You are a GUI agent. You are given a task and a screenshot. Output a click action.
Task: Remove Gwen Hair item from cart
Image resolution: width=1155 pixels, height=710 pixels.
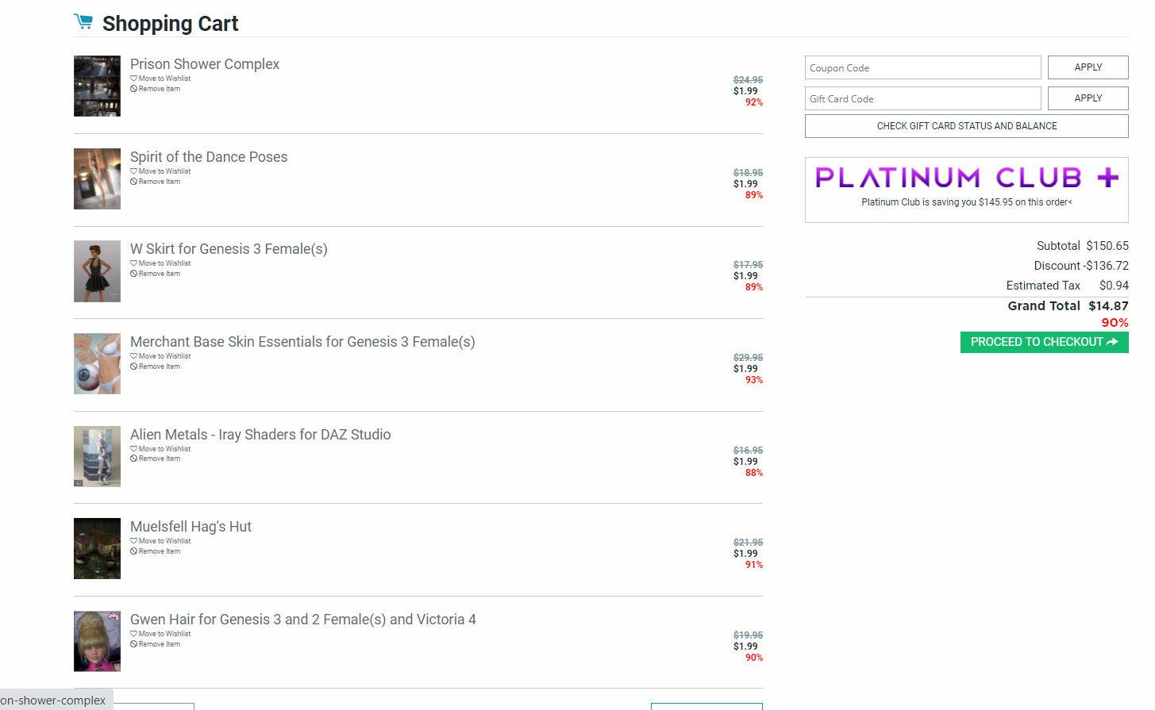159,644
